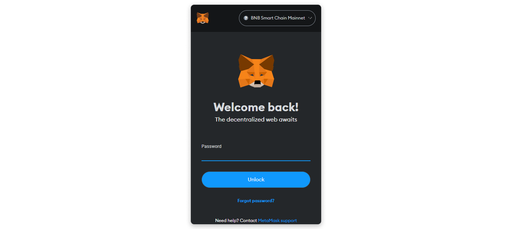Click the "Need help? Contact" text
Image resolution: width=512 pixels, height=229 pixels.
click(236, 221)
